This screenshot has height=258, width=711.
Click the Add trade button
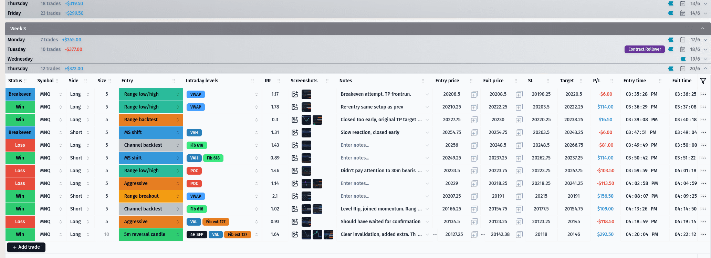26,247
